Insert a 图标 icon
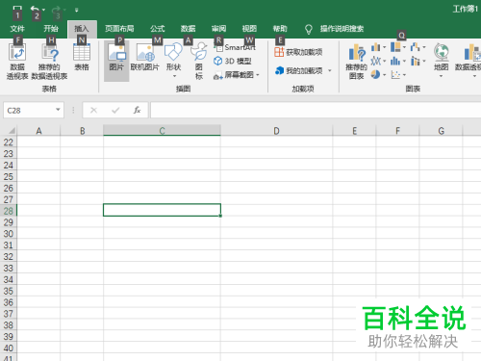 (199, 61)
